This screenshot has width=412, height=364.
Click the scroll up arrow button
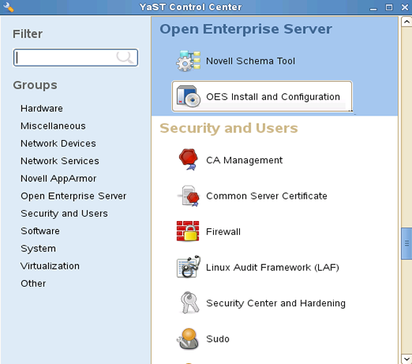[406, 22]
